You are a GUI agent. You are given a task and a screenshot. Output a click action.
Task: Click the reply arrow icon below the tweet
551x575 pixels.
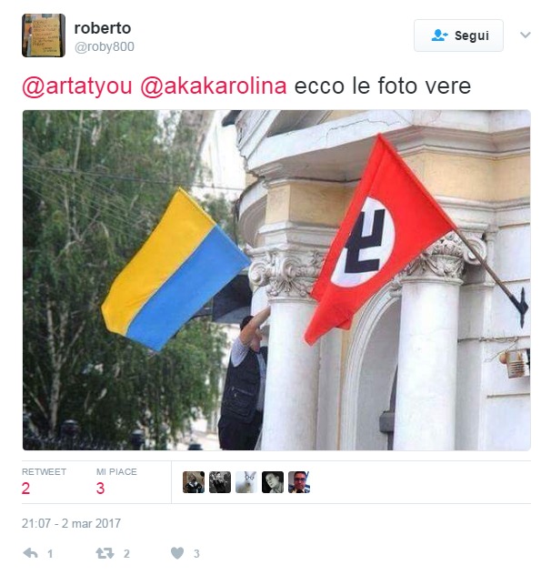[x=30, y=553]
